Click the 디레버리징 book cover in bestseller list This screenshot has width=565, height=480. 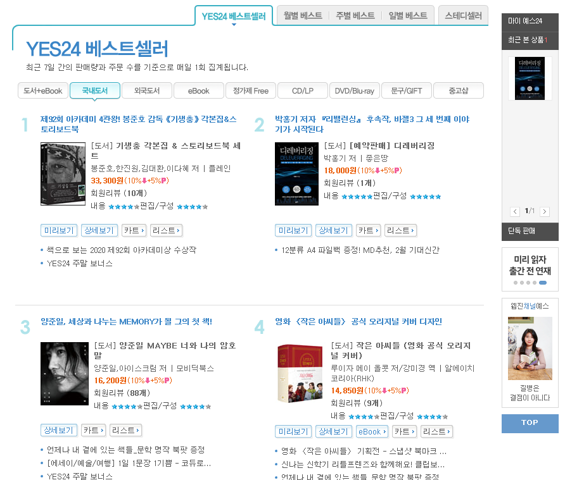point(296,174)
